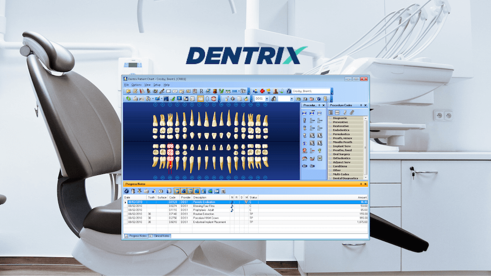Click the green dollar sign icon
This screenshot has height=276, width=491.
coord(221,91)
